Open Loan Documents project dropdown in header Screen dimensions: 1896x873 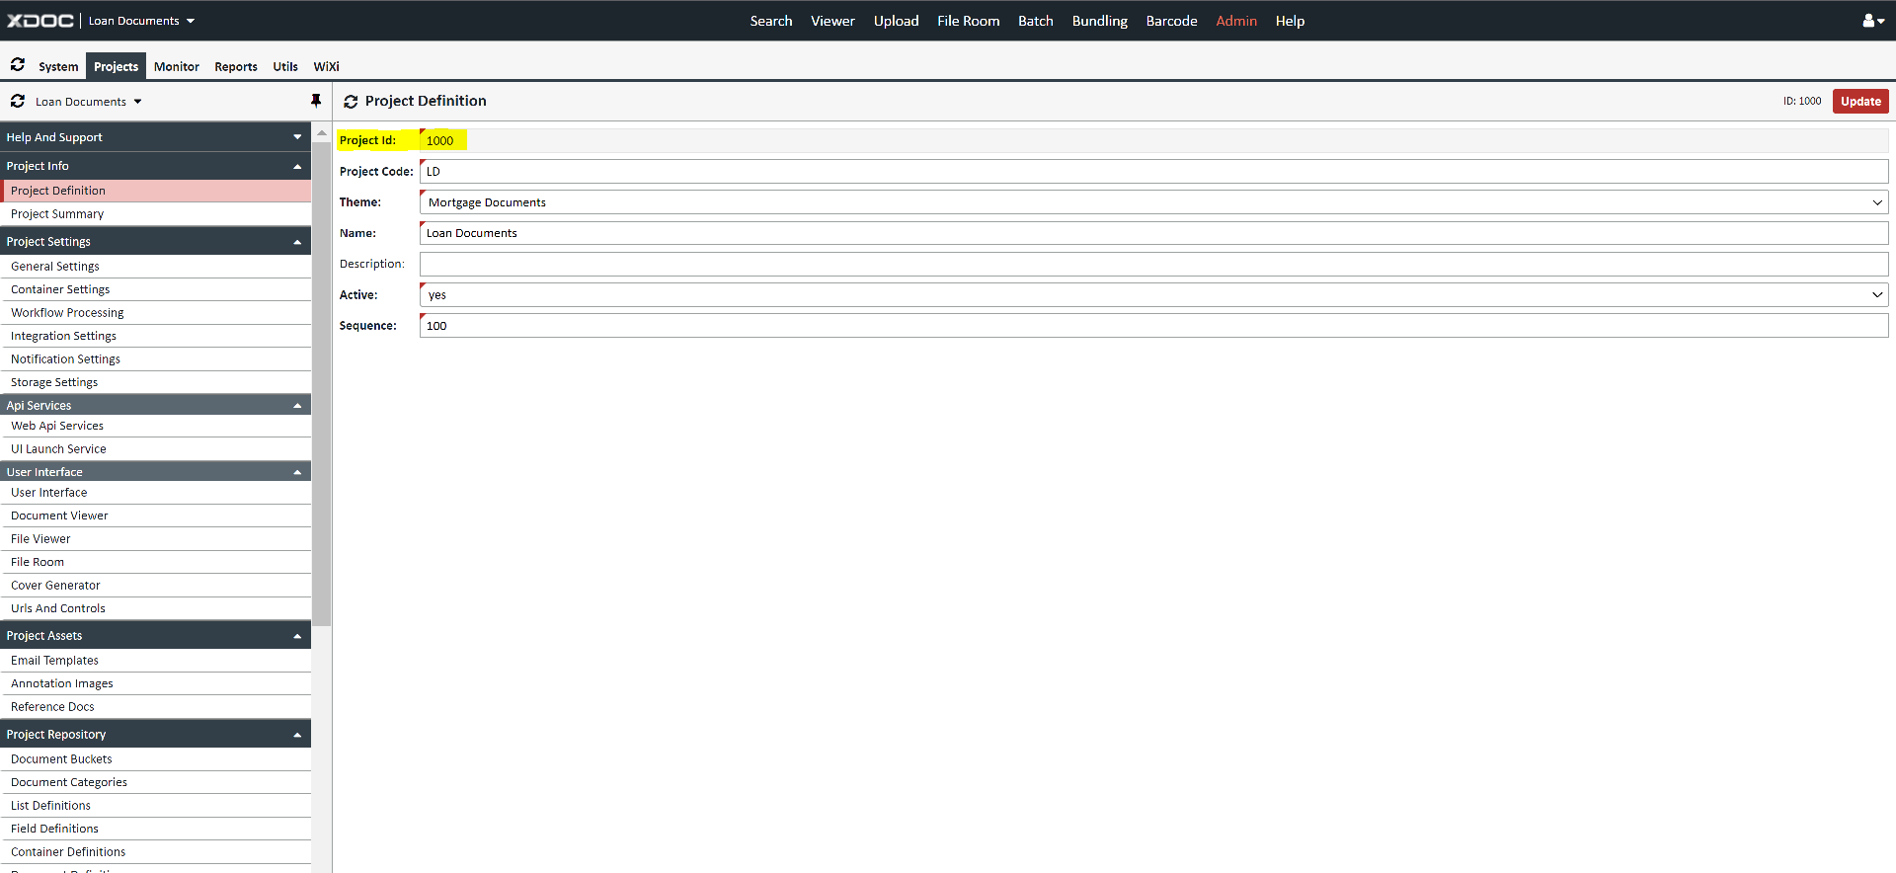tap(141, 21)
